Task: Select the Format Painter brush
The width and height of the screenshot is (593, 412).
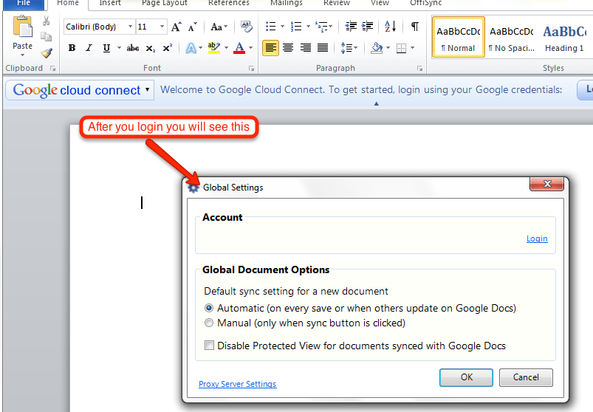Action: point(47,53)
